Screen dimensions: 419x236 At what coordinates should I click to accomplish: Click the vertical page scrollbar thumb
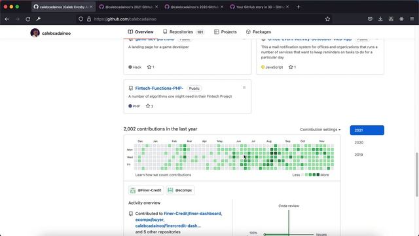coord(417,174)
